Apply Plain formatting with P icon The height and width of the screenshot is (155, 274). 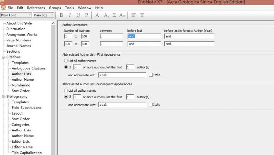point(87,15)
